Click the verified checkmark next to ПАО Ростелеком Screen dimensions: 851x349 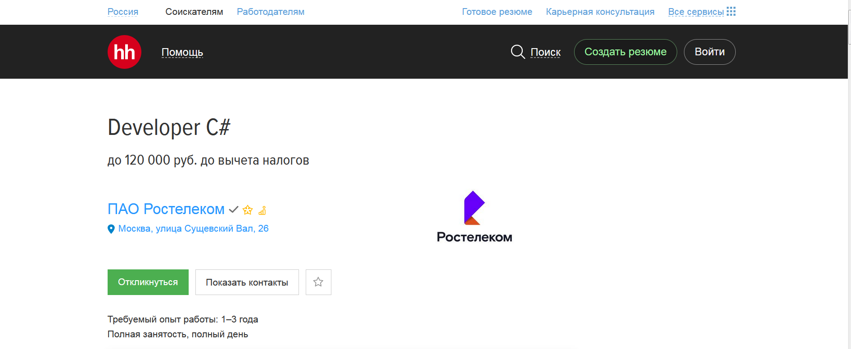pyautogui.click(x=233, y=210)
